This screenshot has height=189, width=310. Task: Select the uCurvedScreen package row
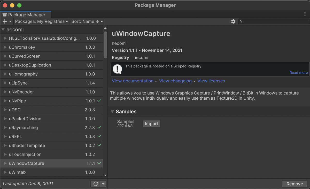(x=52, y=56)
